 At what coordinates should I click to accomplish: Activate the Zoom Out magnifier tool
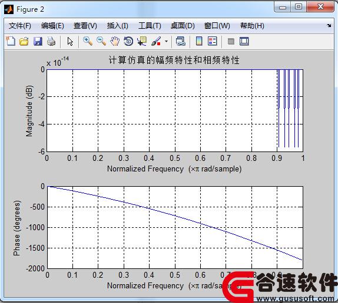click(x=101, y=41)
